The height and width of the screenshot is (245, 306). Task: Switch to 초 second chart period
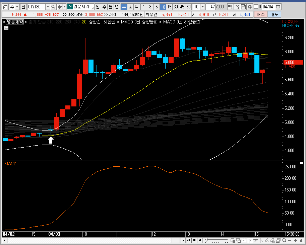click(x=130, y=7)
